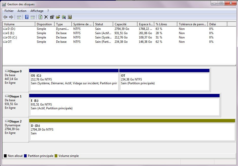Click the open folder toolbar icon
This screenshot has width=238, height=166.
tap(58, 17)
